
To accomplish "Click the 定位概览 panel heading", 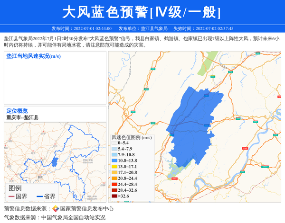I will click(x=17, y=111).
